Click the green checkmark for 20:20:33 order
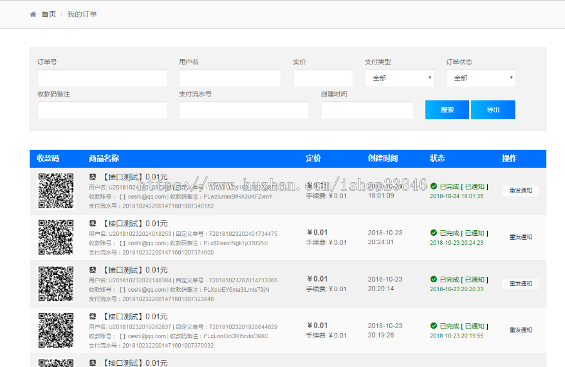Screen dimensions: 565x367 (x=433, y=279)
